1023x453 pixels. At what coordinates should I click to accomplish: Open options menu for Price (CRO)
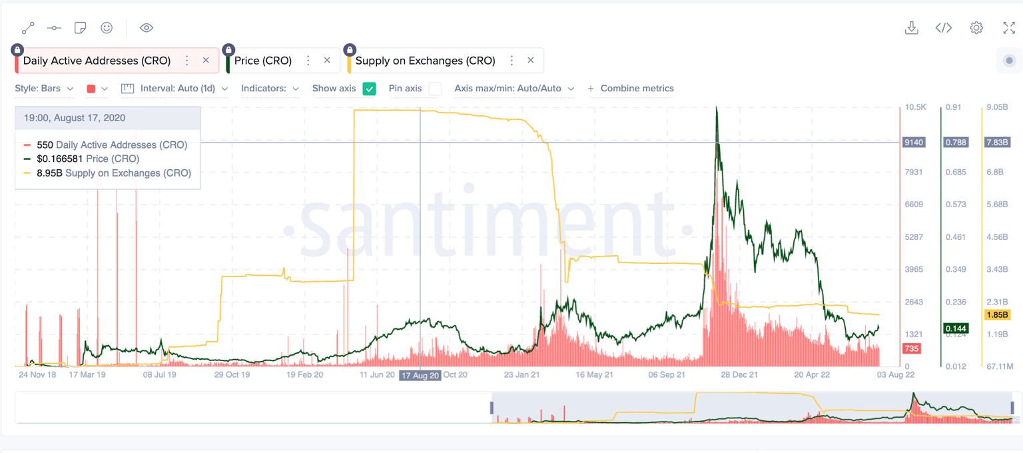pos(308,61)
